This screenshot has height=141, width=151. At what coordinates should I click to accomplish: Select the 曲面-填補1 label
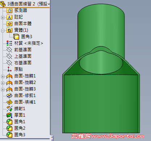point(25,102)
